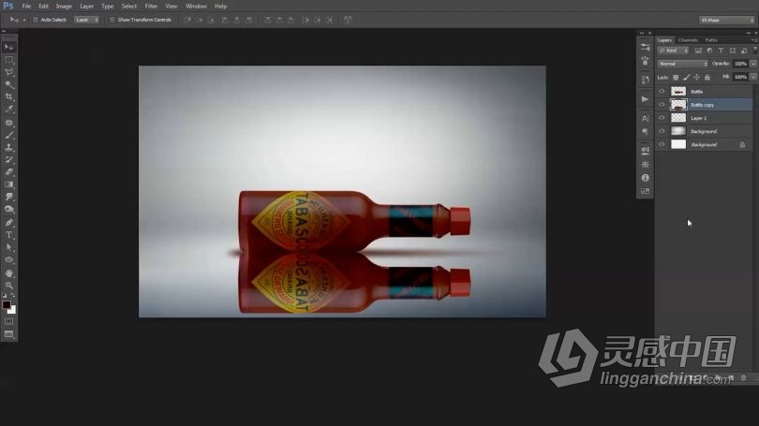
Task: Select the Move tool in the toolbox
Action: 9,48
